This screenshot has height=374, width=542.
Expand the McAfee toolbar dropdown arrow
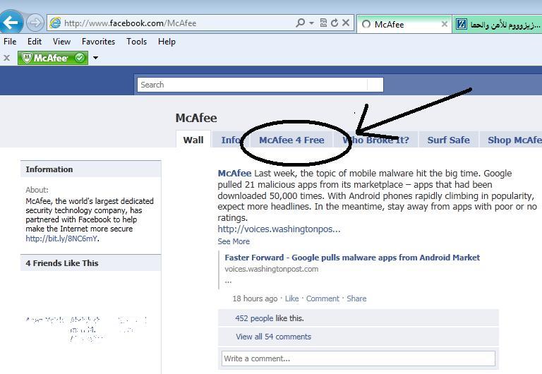[x=95, y=58]
